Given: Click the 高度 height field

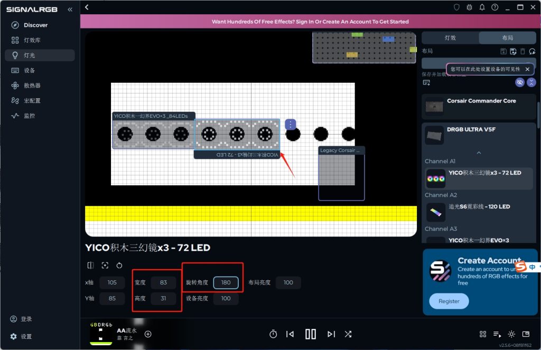Looking at the screenshot, I should click(x=164, y=298).
